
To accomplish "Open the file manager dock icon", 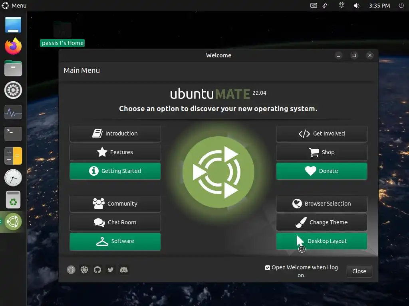I will pyautogui.click(x=13, y=68).
